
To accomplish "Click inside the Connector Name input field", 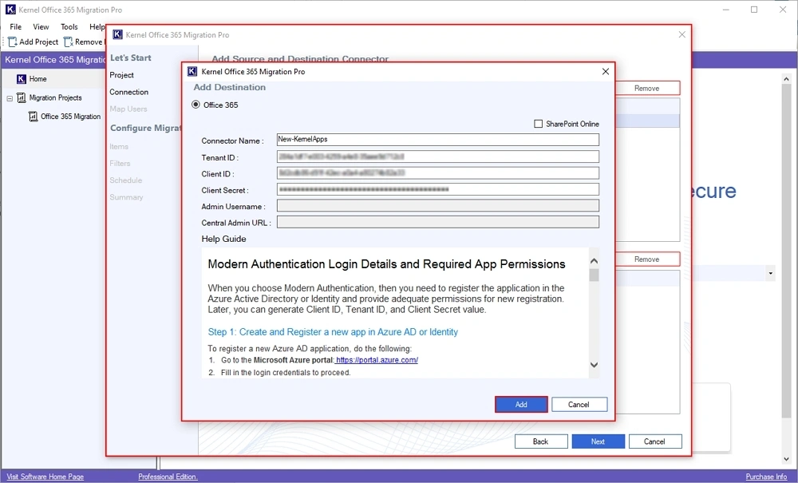I will [437, 139].
